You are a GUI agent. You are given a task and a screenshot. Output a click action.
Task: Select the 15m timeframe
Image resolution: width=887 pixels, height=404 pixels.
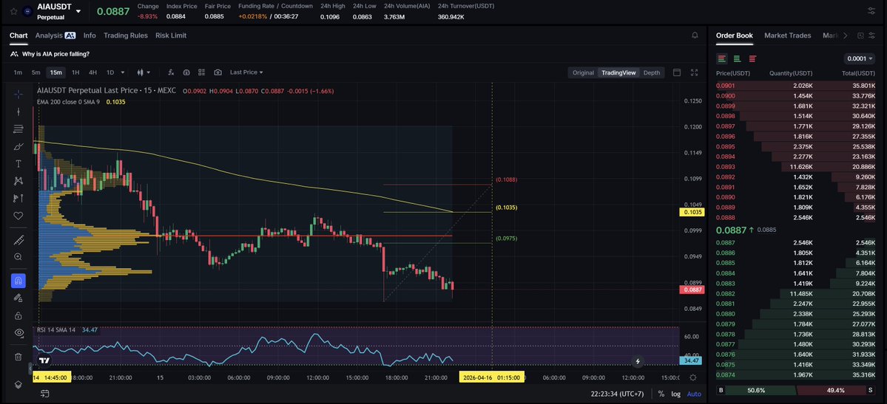point(55,72)
